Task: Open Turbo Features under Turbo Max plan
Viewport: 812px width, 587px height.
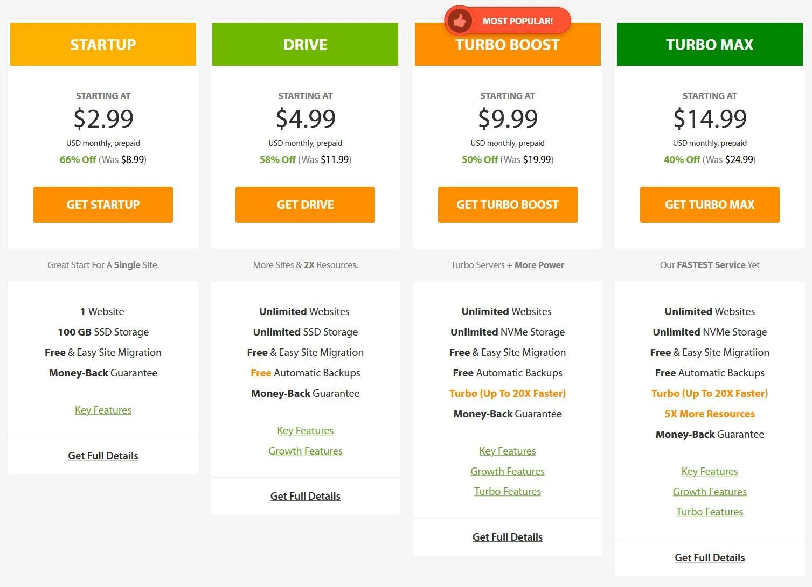Action: point(709,512)
